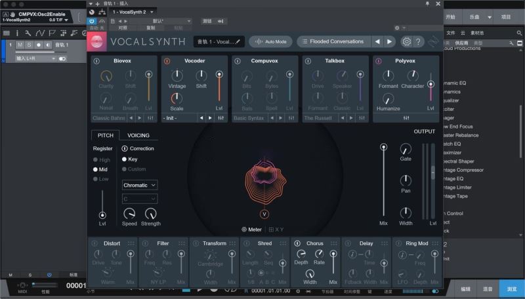The image size is (525, 299).
Task: Open VocalSynth settings gear
Action: (x=406, y=41)
